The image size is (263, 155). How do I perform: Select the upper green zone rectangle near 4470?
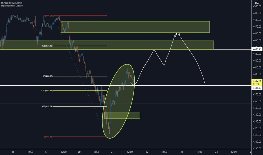tap(135, 27)
